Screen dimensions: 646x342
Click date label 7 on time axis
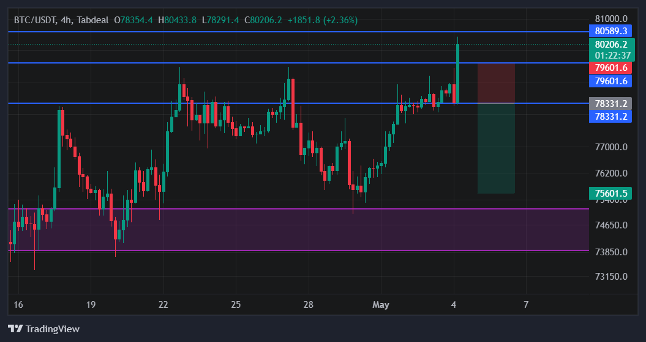(x=526, y=305)
